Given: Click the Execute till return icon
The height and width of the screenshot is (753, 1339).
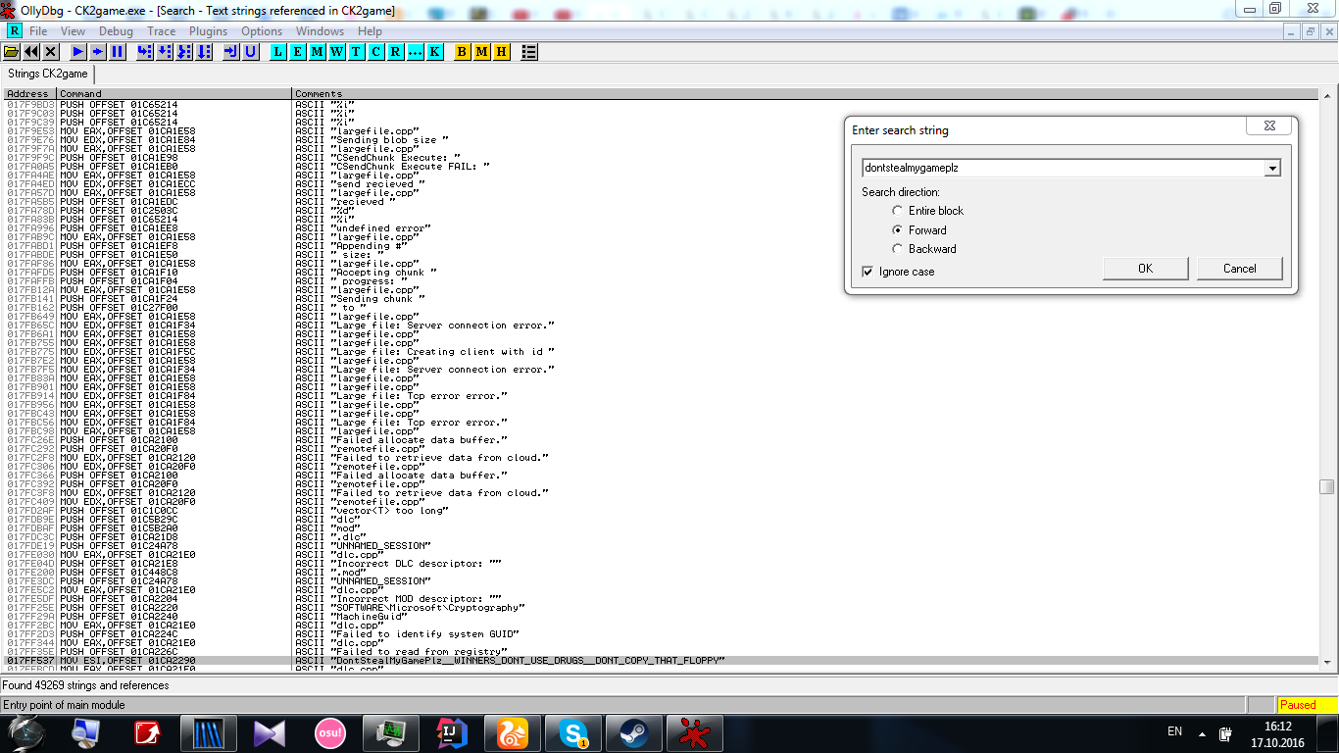Looking at the screenshot, I should (231, 52).
